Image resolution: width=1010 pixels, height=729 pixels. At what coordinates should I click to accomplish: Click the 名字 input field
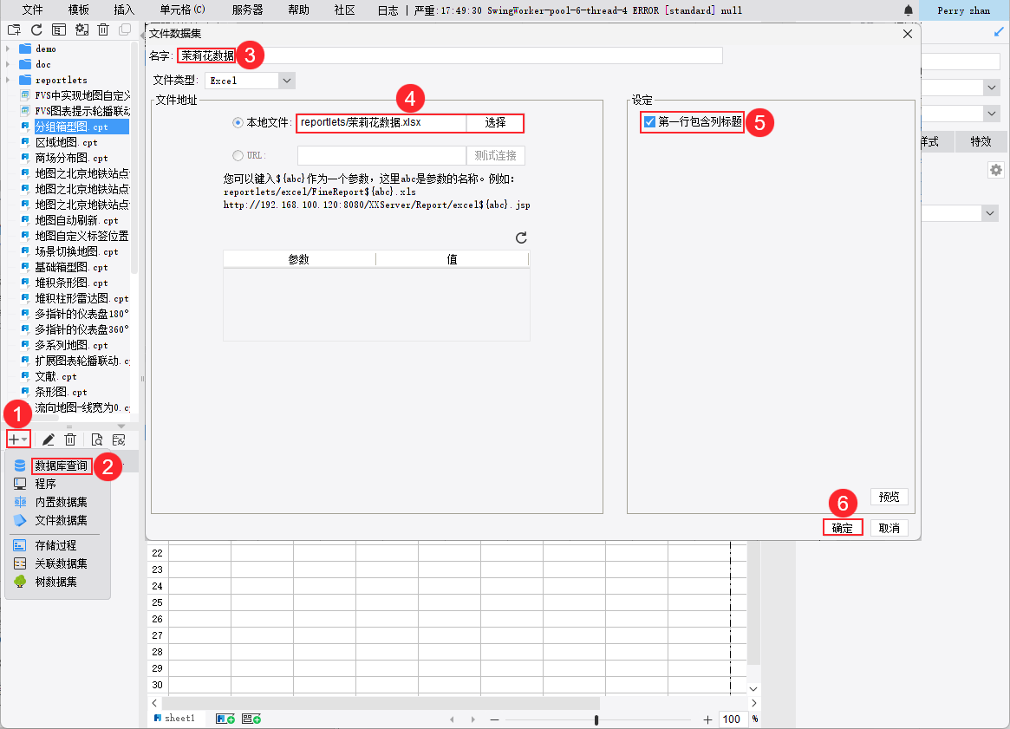tap(450, 56)
